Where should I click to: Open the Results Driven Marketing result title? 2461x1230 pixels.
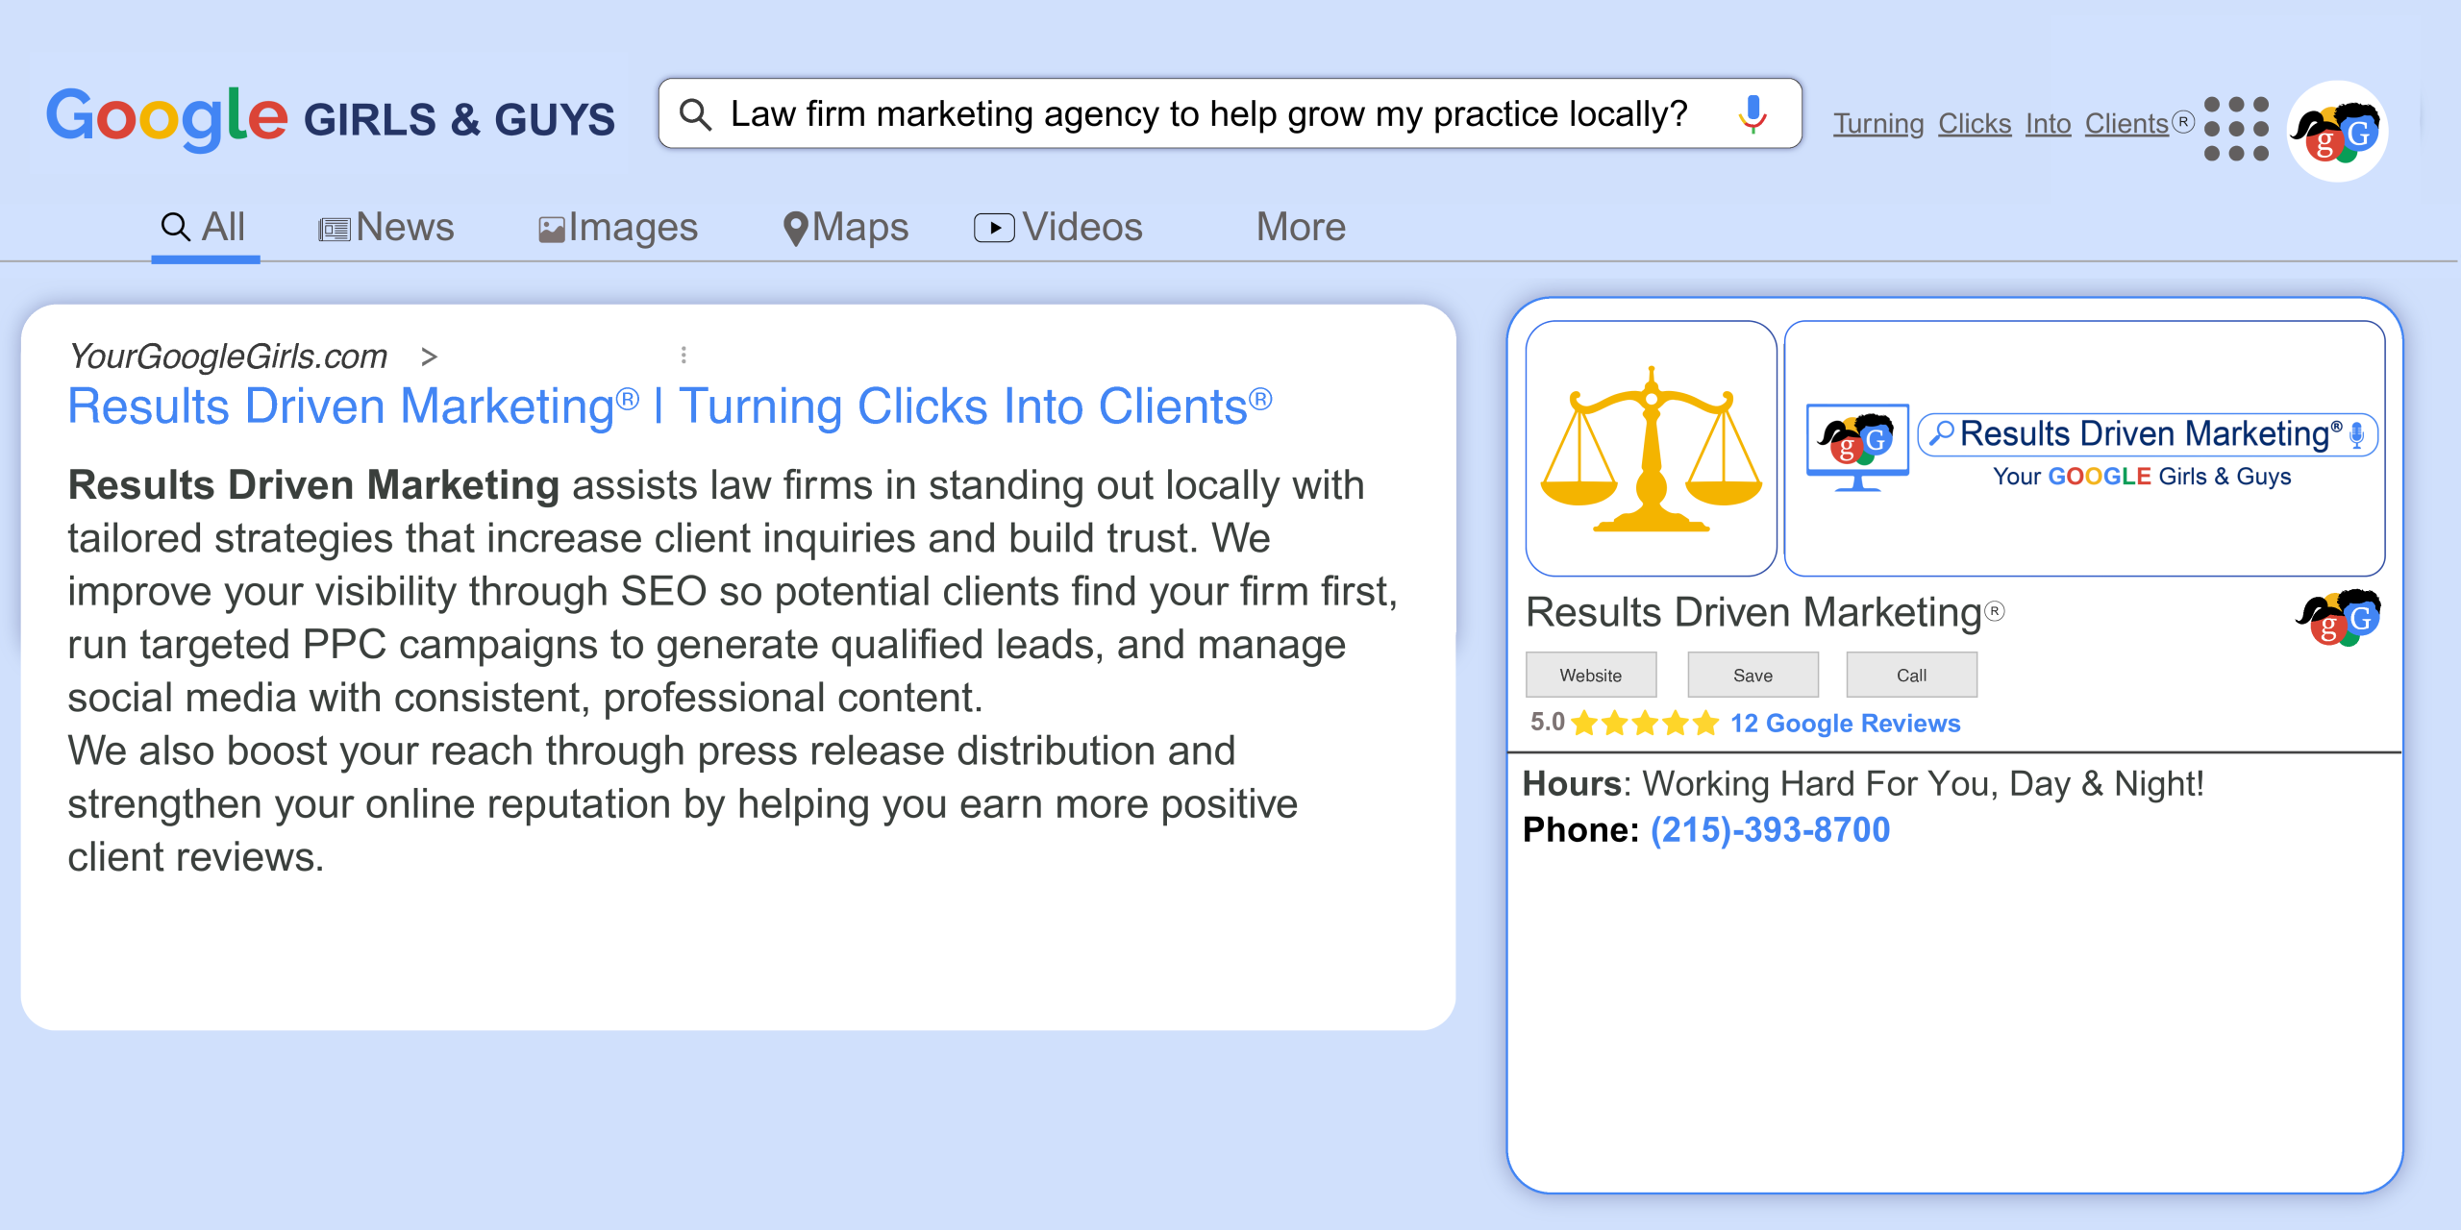pyautogui.click(x=670, y=406)
